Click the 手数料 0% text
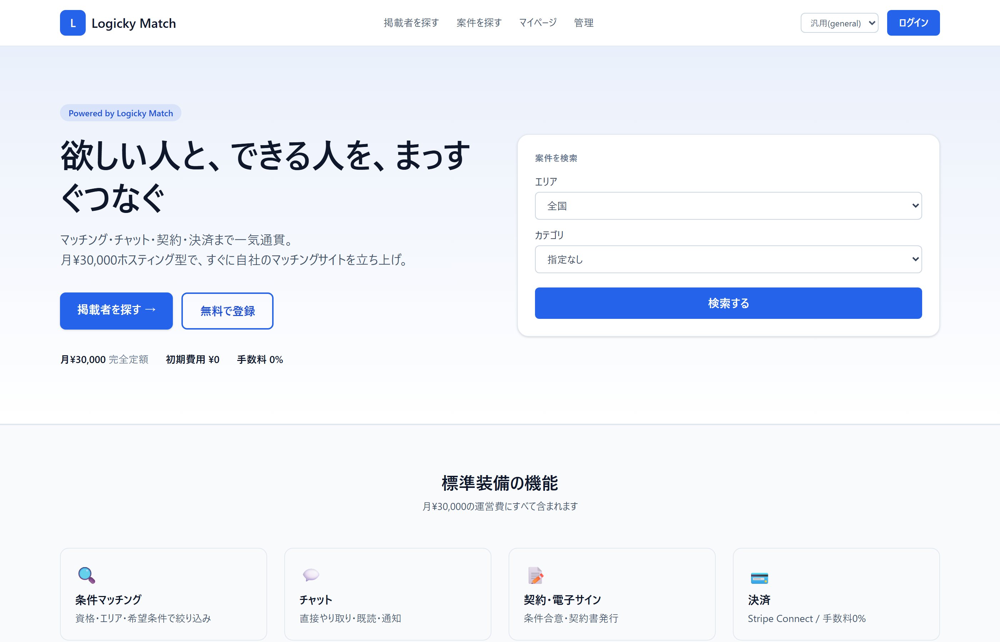This screenshot has width=1000, height=642. pyautogui.click(x=260, y=360)
